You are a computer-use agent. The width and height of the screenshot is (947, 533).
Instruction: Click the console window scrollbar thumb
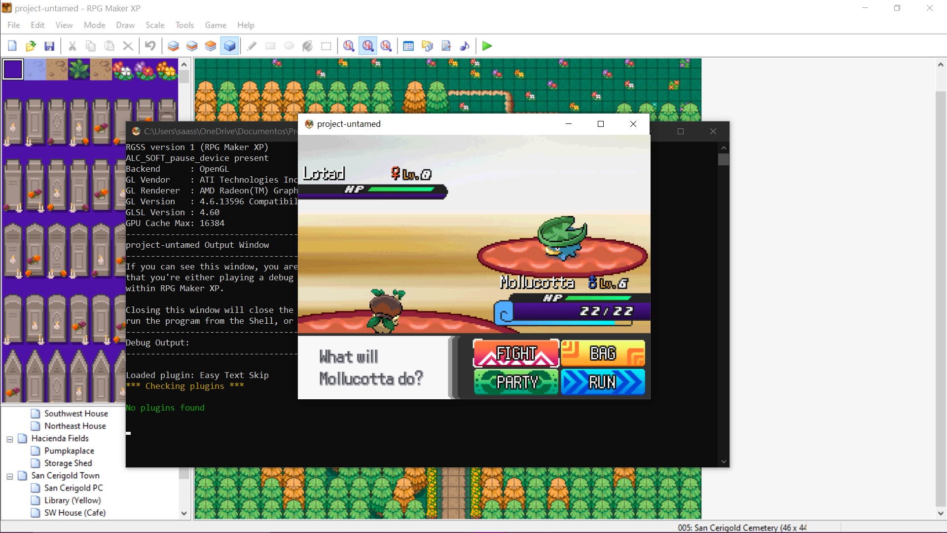(x=724, y=159)
